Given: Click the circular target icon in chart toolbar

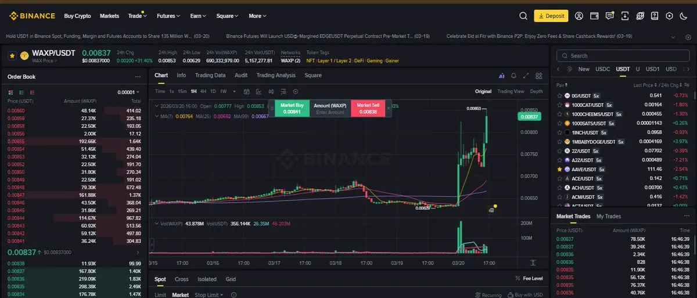Looking at the screenshot, I should click(x=296, y=91).
